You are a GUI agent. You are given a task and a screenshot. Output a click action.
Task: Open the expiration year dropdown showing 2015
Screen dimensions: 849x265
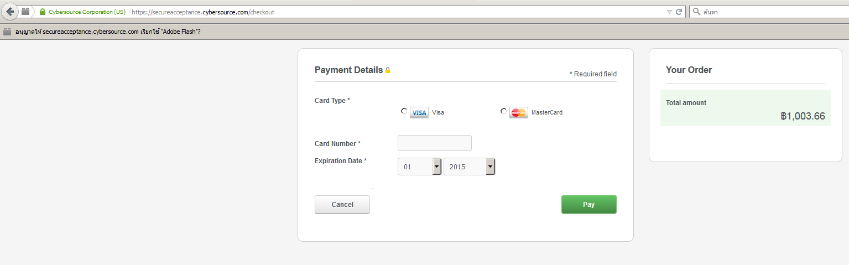point(469,167)
